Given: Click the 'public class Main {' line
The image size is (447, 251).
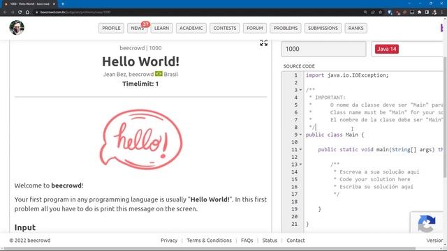Looking at the screenshot, I should 335,135.
